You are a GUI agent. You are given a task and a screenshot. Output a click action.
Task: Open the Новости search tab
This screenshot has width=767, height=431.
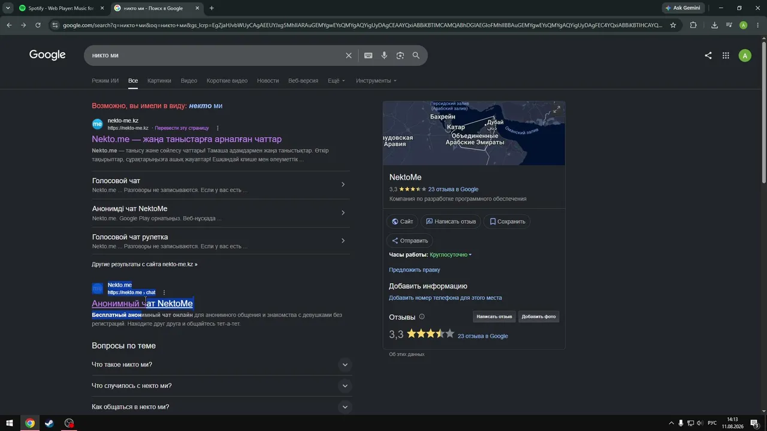268,81
